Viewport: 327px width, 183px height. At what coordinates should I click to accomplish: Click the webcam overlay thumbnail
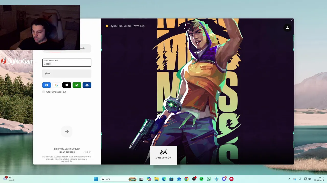[40, 27]
